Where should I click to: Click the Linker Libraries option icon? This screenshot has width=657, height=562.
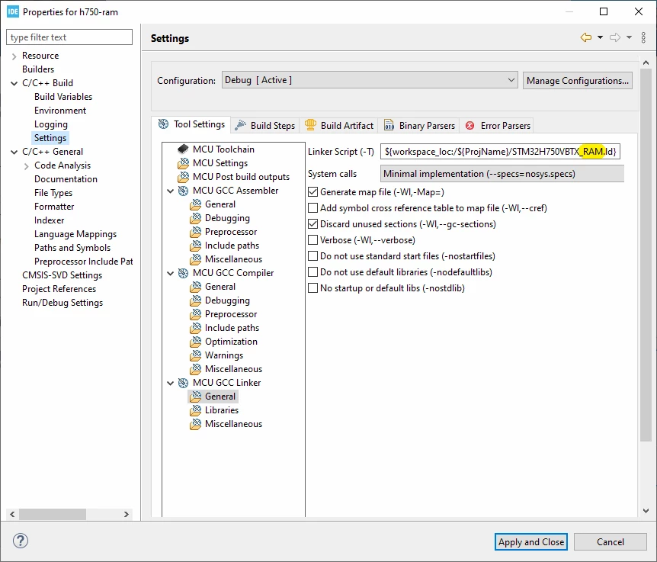tap(195, 410)
